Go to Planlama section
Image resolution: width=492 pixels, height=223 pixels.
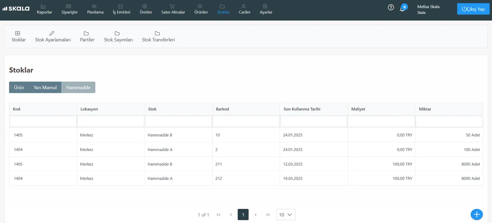[x=95, y=9]
